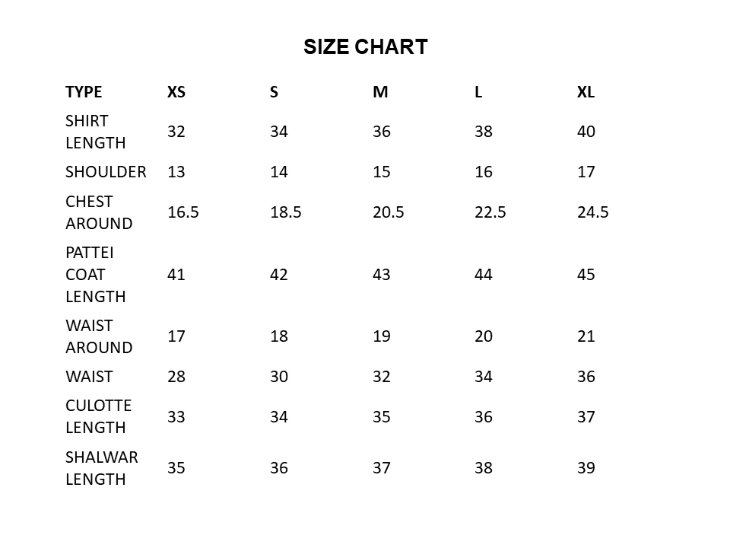Select the Pattei coat length value 43
Image resolution: width=730 pixels, height=548 pixels.
(x=382, y=274)
